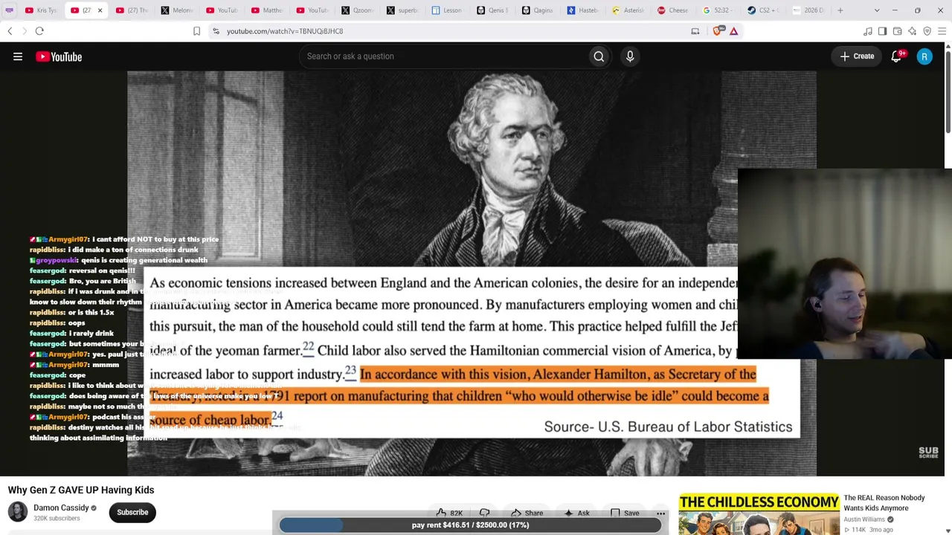This screenshot has height=535, width=952.
Task: Open more actions ellipsis below video
Action: coord(660,513)
